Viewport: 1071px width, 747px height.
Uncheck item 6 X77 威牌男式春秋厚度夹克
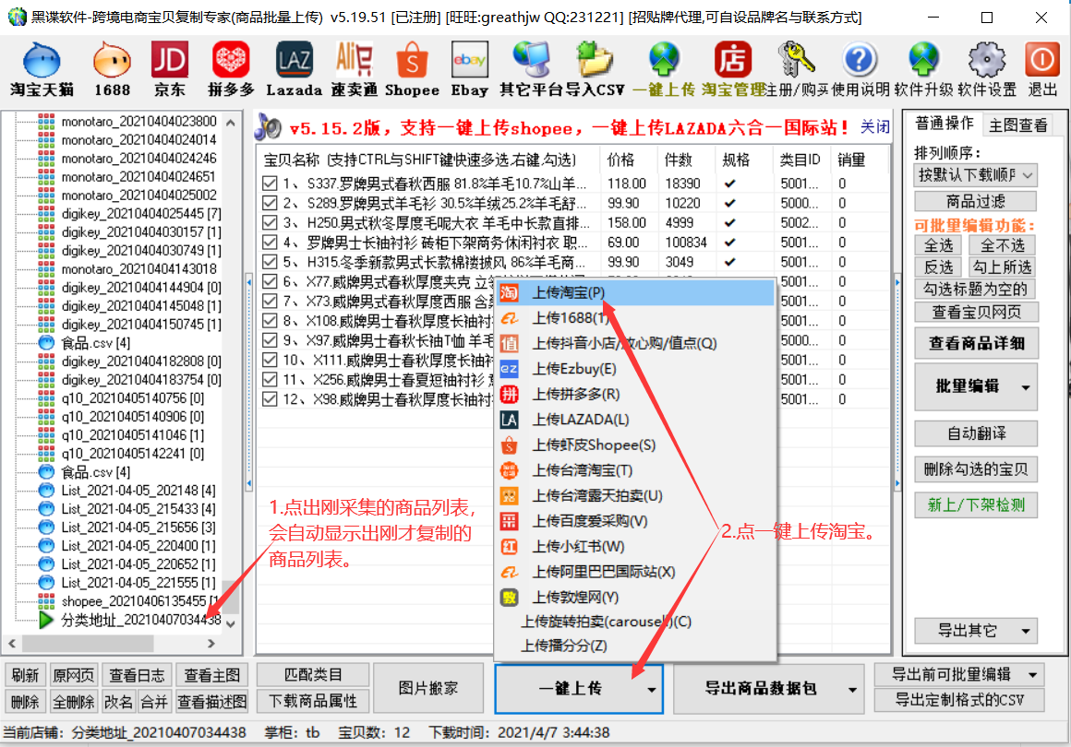click(270, 282)
